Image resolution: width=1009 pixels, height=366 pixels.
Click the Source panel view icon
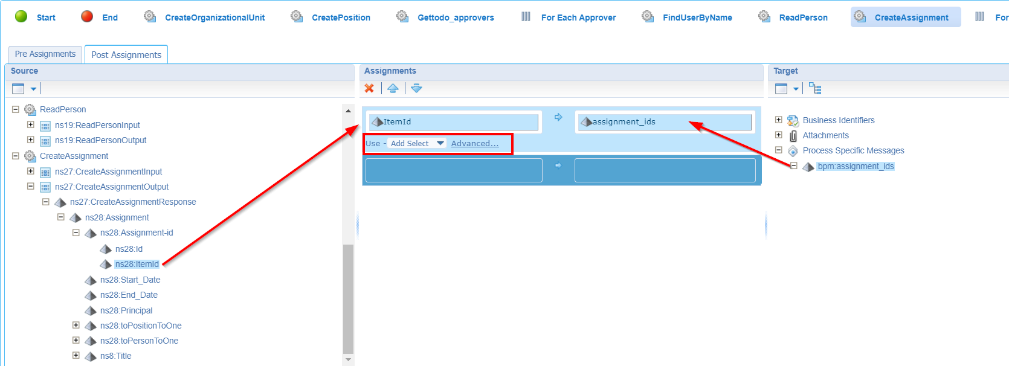pos(18,89)
